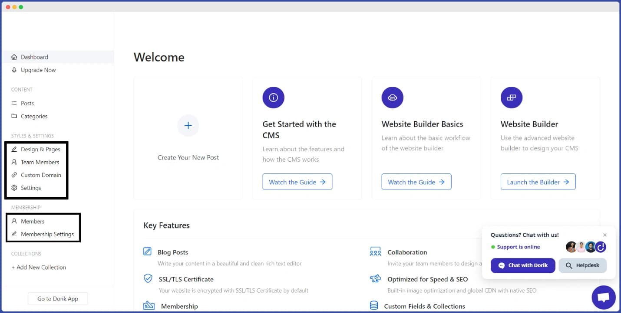Click the plus circle to create post
Screen dimensions: 621x313
188,126
